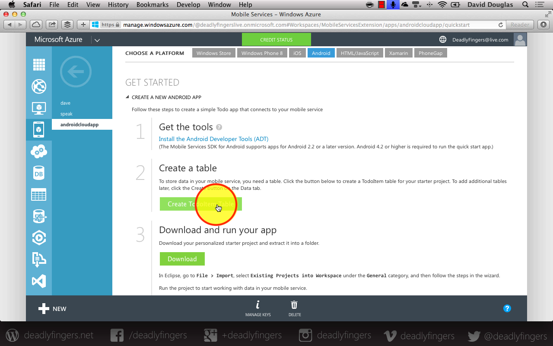Click the language globe icon in header
The width and height of the screenshot is (553, 346).
tap(443, 39)
